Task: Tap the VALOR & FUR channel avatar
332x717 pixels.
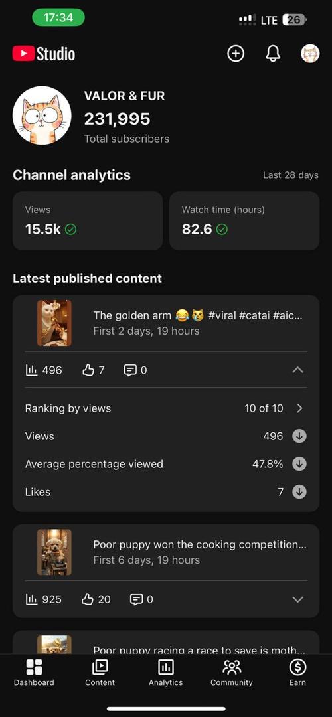Action: (42, 116)
